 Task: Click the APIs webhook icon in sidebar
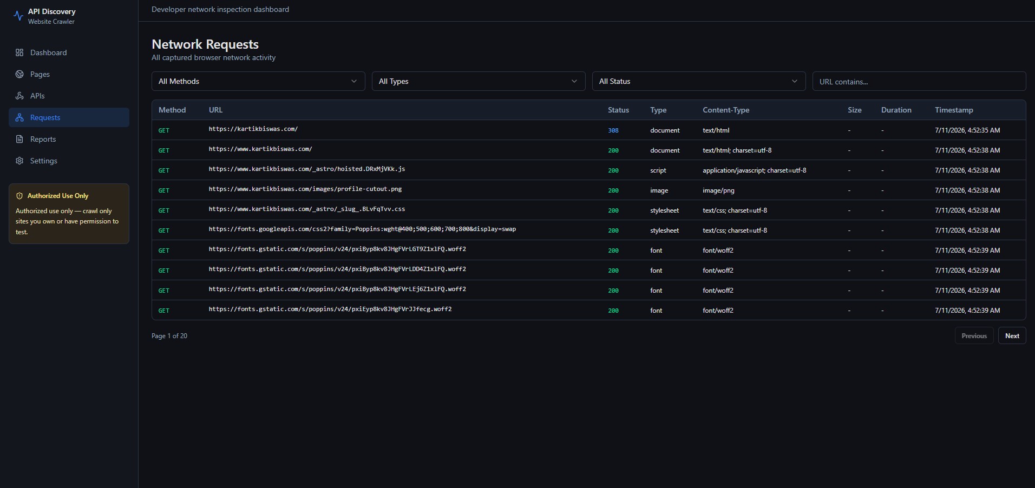[x=19, y=96]
